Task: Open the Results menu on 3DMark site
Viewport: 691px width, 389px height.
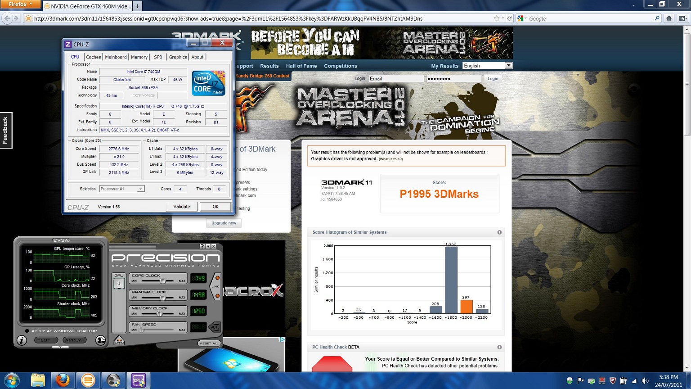Action: 269,66
